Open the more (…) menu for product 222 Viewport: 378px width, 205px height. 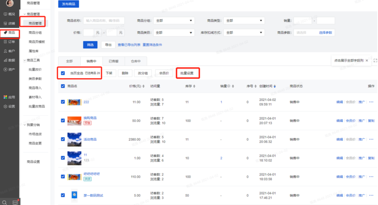371,102
